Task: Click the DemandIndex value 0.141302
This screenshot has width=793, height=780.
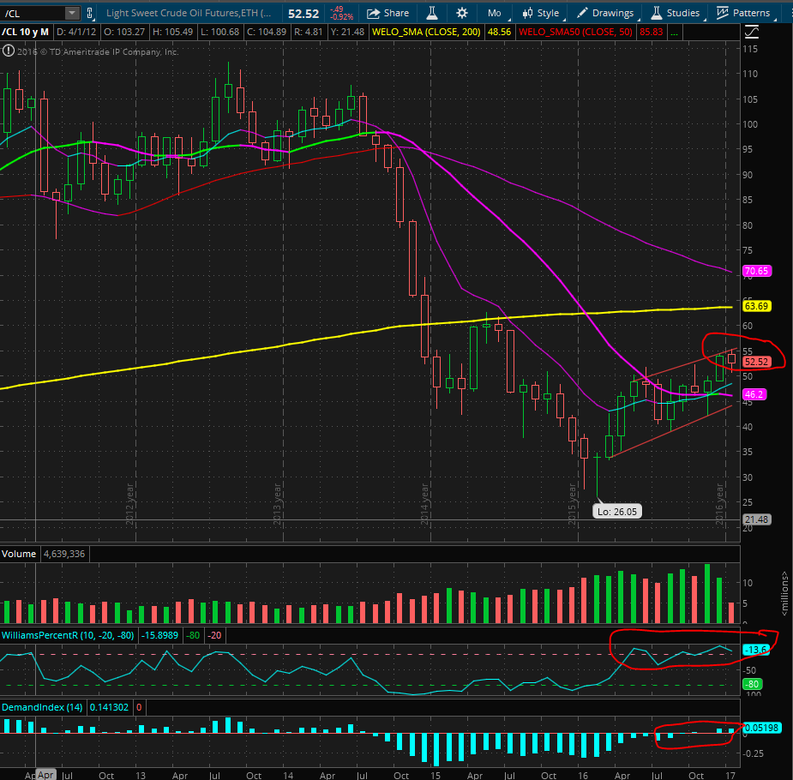Action: coord(109,707)
